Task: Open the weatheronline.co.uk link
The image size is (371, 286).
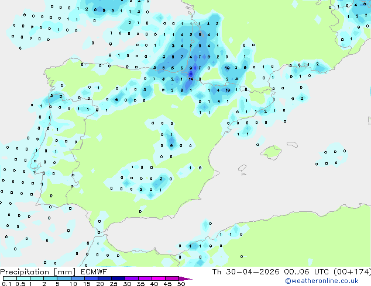Action: [322, 281]
